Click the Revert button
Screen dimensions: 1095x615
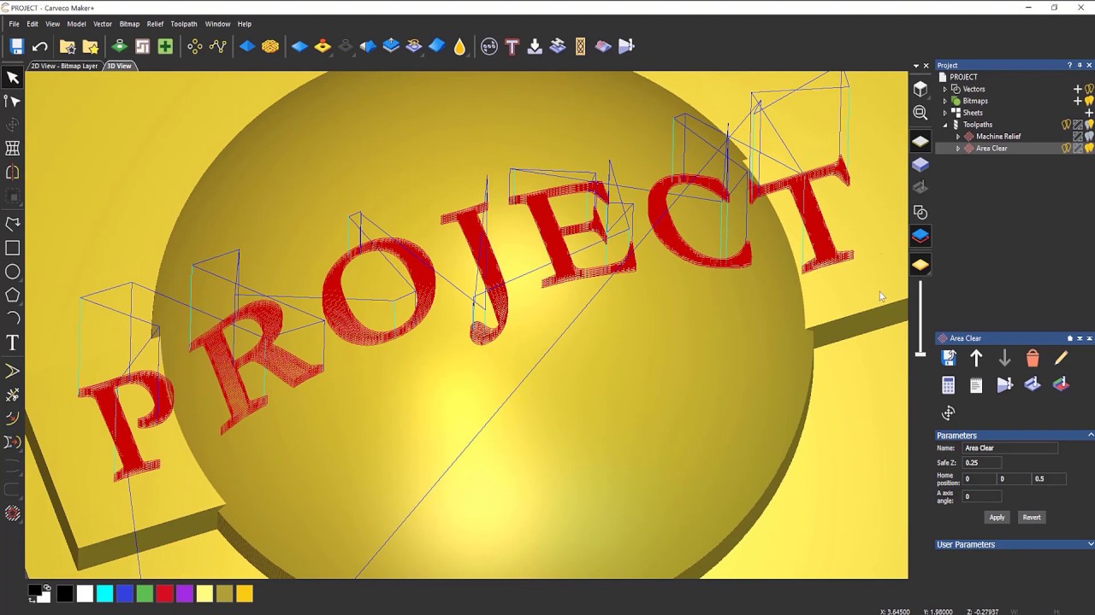1032,517
